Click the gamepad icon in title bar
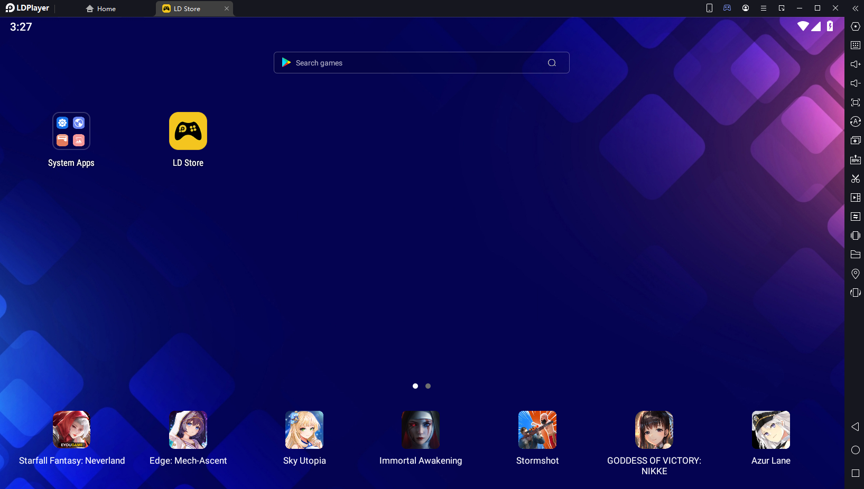 pos(728,8)
